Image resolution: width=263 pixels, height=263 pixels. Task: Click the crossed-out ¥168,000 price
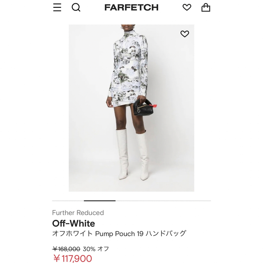pos(66,249)
